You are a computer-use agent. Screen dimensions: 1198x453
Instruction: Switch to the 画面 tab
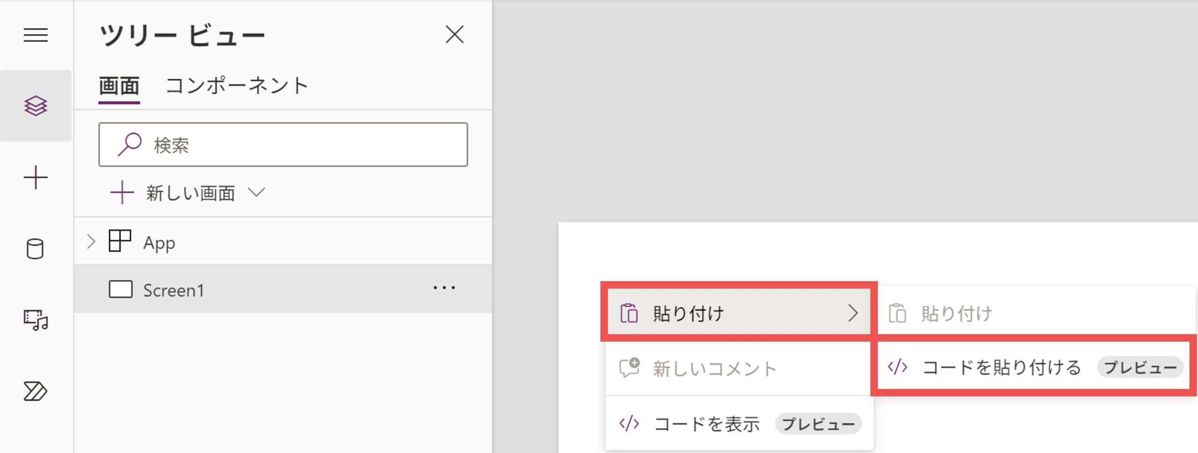coord(119,86)
